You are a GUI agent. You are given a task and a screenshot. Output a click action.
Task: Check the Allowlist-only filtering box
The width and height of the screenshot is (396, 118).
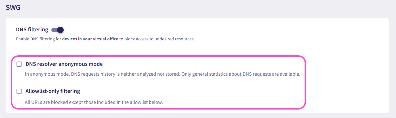pos(19,91)
